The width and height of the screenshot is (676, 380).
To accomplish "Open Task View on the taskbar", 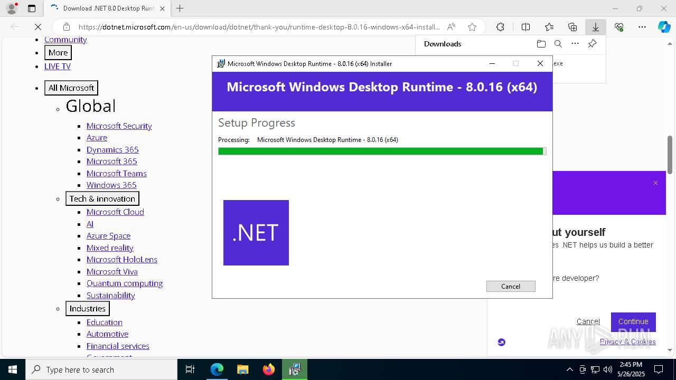I will click(190, 369).
